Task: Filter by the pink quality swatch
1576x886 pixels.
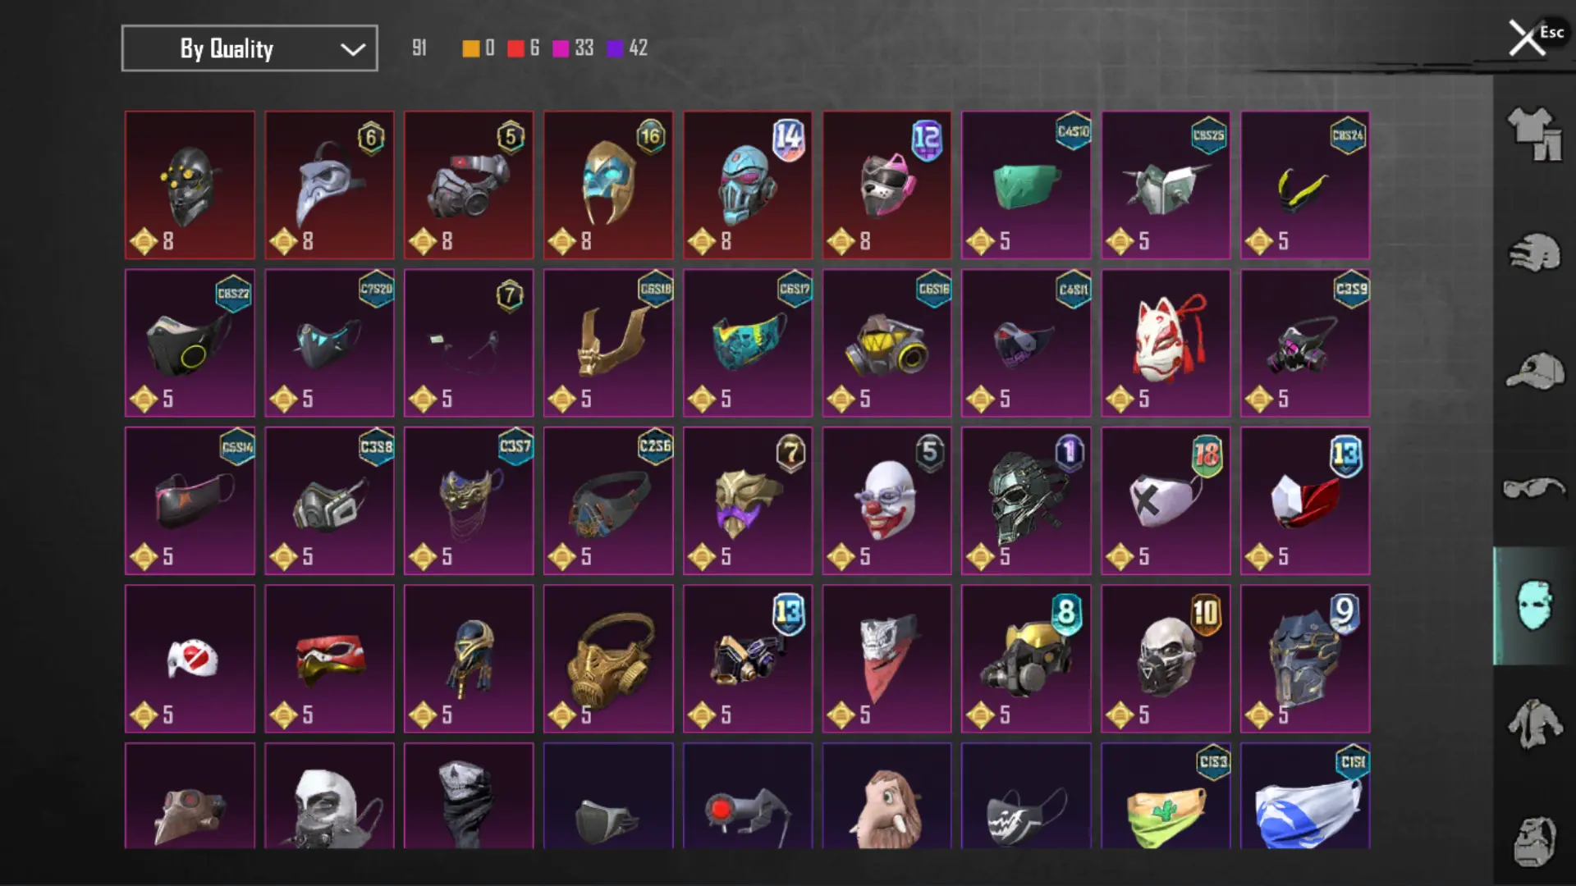Action: (x=561, y=48)
